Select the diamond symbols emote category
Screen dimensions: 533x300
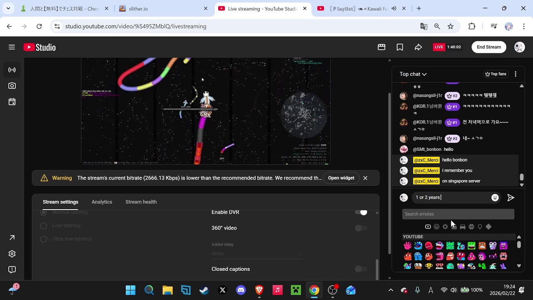coord(488,227)
